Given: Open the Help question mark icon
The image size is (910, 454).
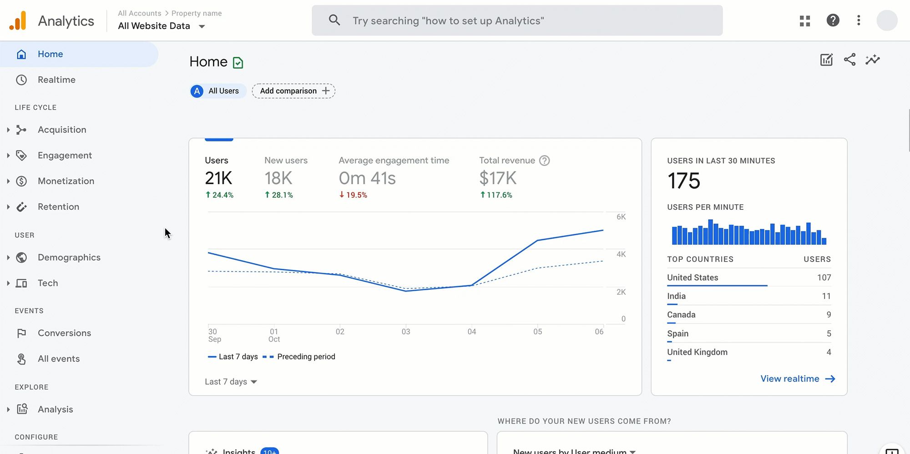Looking at the screenshot, I should pyautogui.click(x=833, y=20).
